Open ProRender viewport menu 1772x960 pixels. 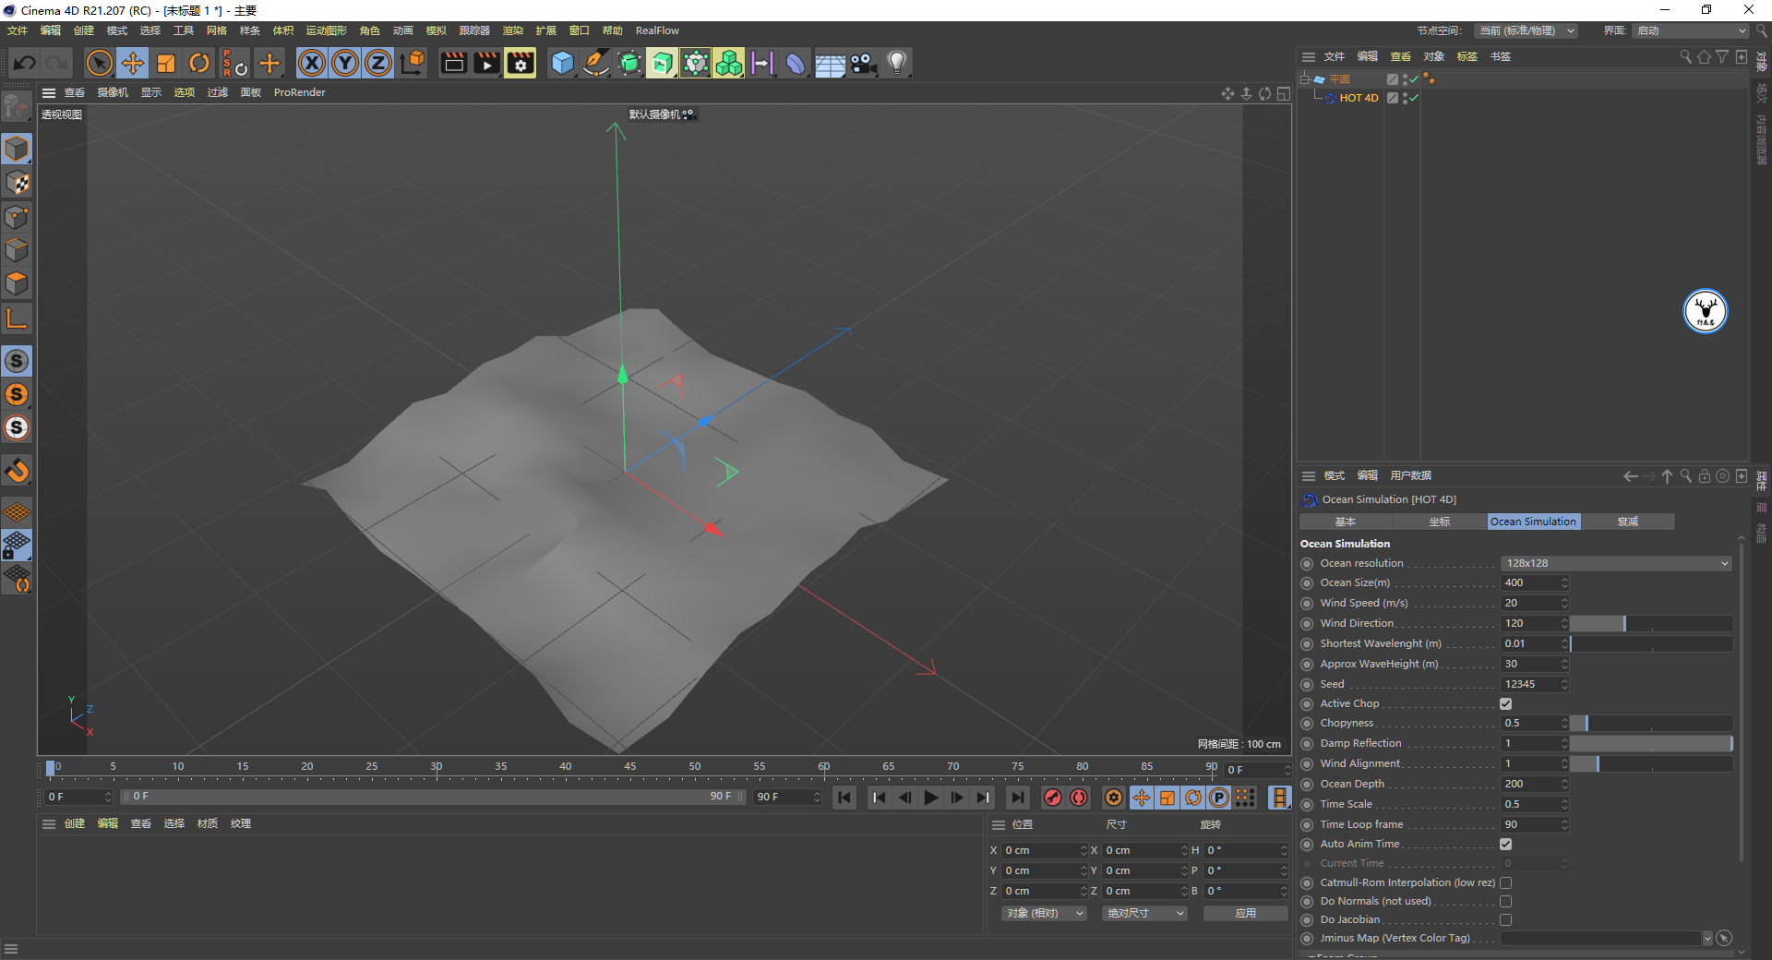click(x=299, y=92)
